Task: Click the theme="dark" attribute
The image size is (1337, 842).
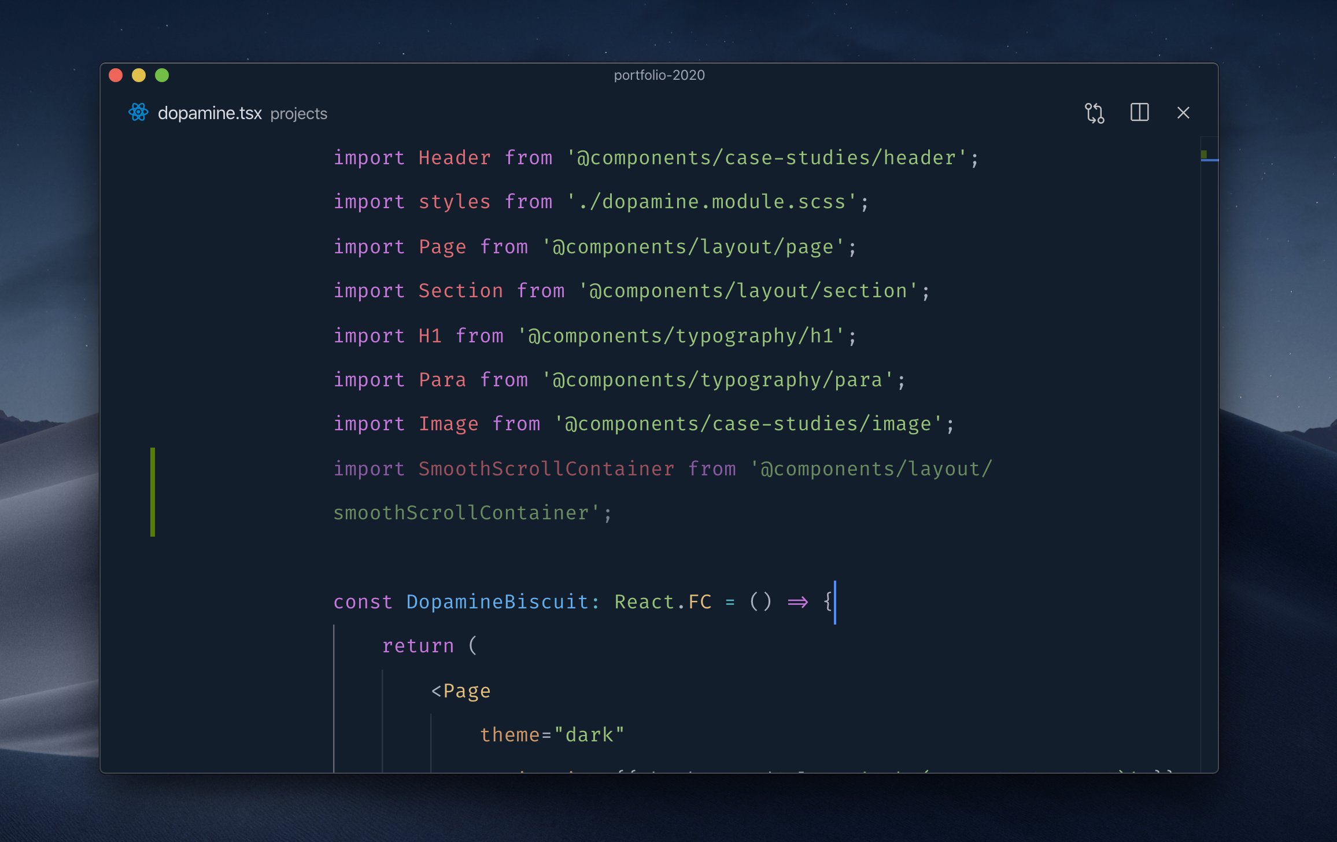Action: click(552, 735)
